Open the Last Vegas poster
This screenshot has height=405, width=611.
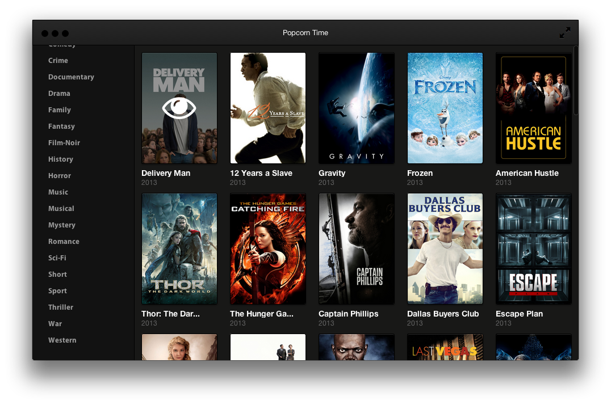click(445, 347)
